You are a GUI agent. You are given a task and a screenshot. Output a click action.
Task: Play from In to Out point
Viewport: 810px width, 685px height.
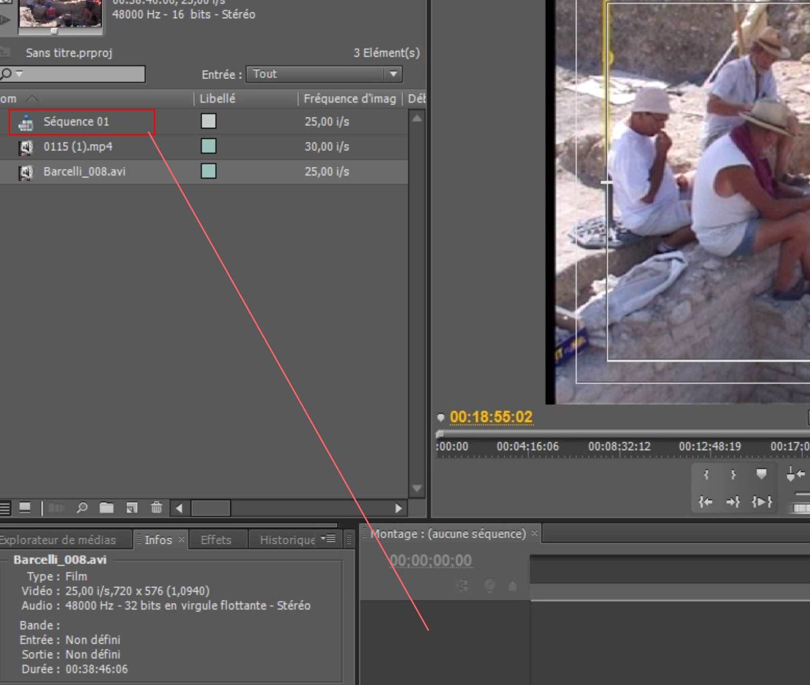pos(761,502)
